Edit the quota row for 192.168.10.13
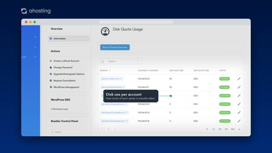This screenshot has width=272, height=153. click(x=239, y=104)
